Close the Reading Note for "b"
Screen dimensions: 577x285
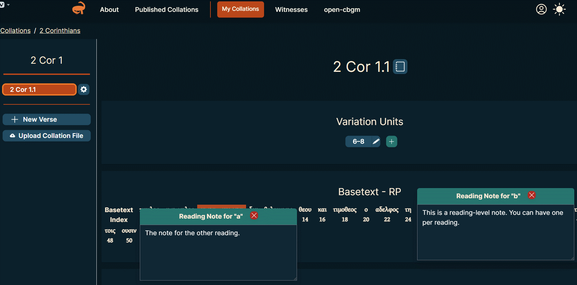(x=532, y=195)
